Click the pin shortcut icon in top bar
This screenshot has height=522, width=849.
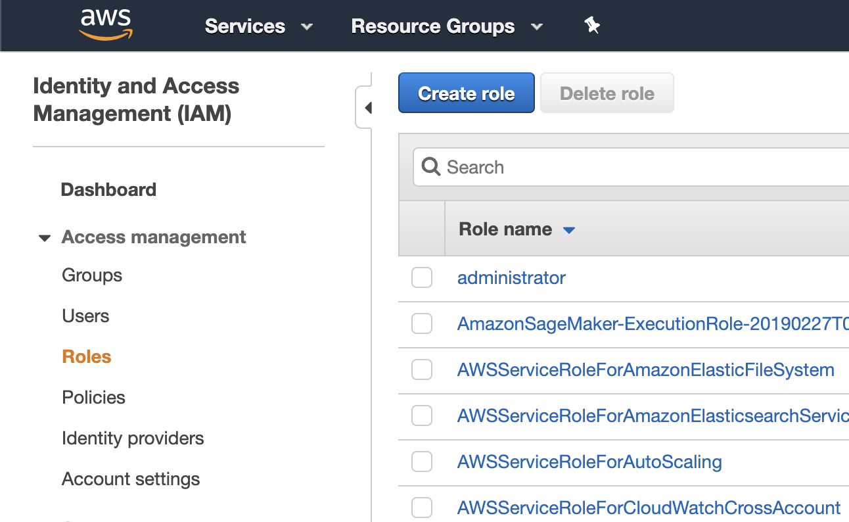point(592,26)
